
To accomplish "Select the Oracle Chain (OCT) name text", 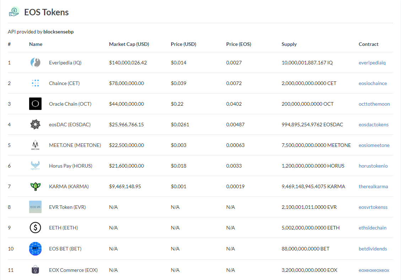I will [70, 104].
